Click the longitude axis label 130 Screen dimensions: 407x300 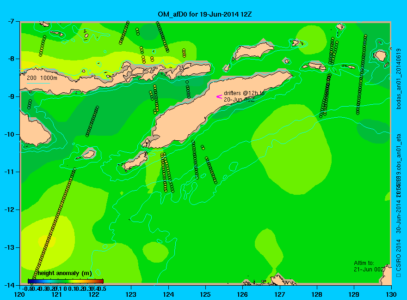[x=391, y=294]
